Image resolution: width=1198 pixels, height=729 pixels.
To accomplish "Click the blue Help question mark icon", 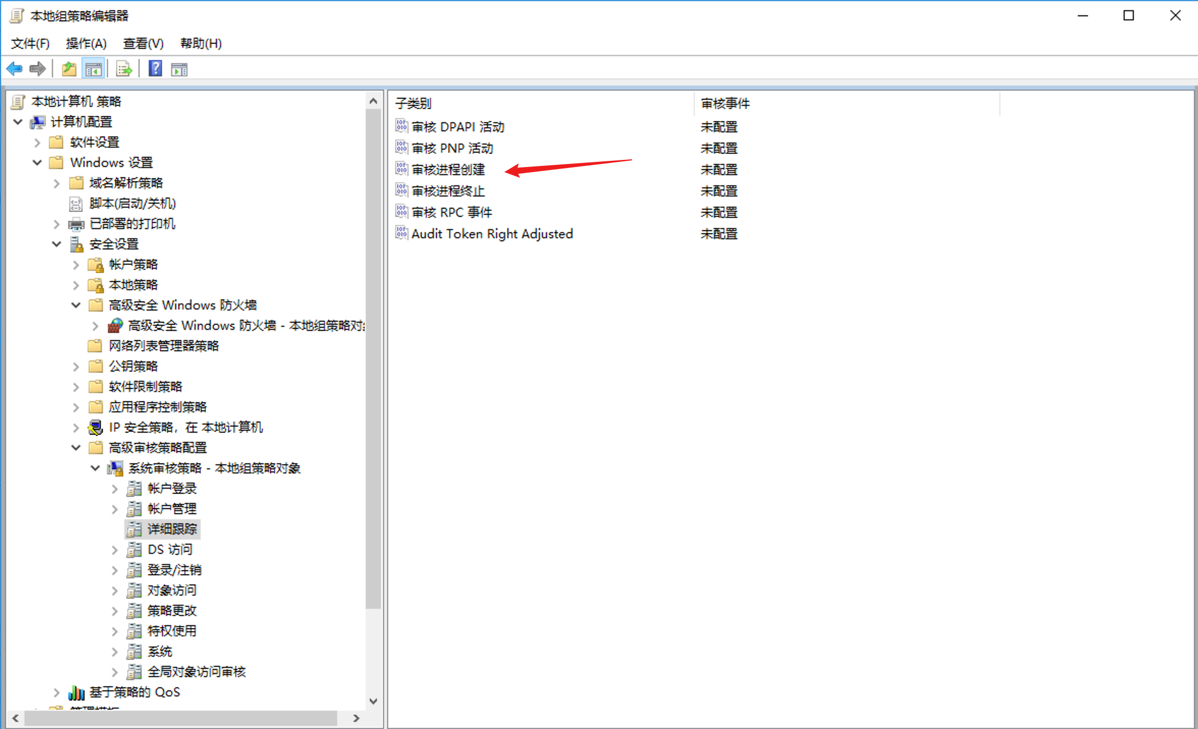I will 155,69.
